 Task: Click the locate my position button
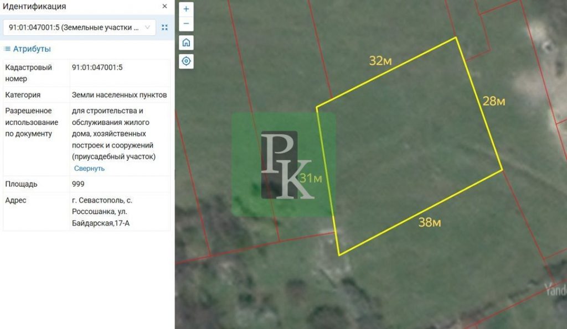tap(186, 61)
